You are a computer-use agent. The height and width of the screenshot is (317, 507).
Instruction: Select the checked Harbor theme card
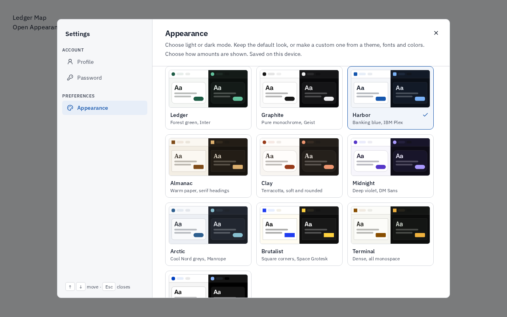tap(391, 98)
